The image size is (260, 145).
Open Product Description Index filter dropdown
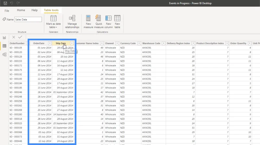pos(227,43)
